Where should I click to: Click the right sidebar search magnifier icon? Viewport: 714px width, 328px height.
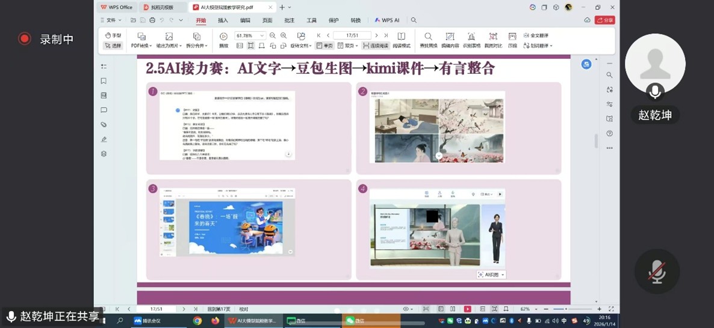coord(610,75)
